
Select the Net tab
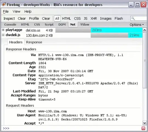point(73,25)
